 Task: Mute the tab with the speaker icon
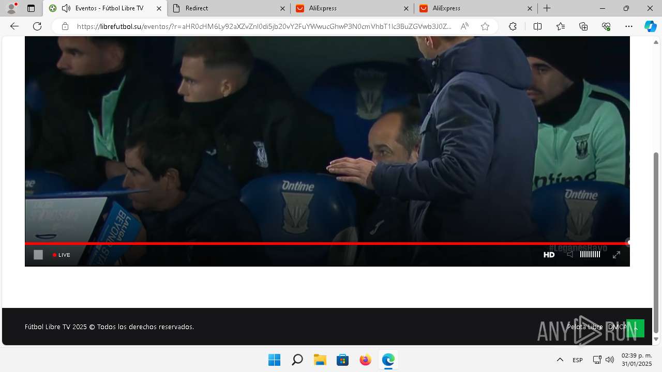66,8
